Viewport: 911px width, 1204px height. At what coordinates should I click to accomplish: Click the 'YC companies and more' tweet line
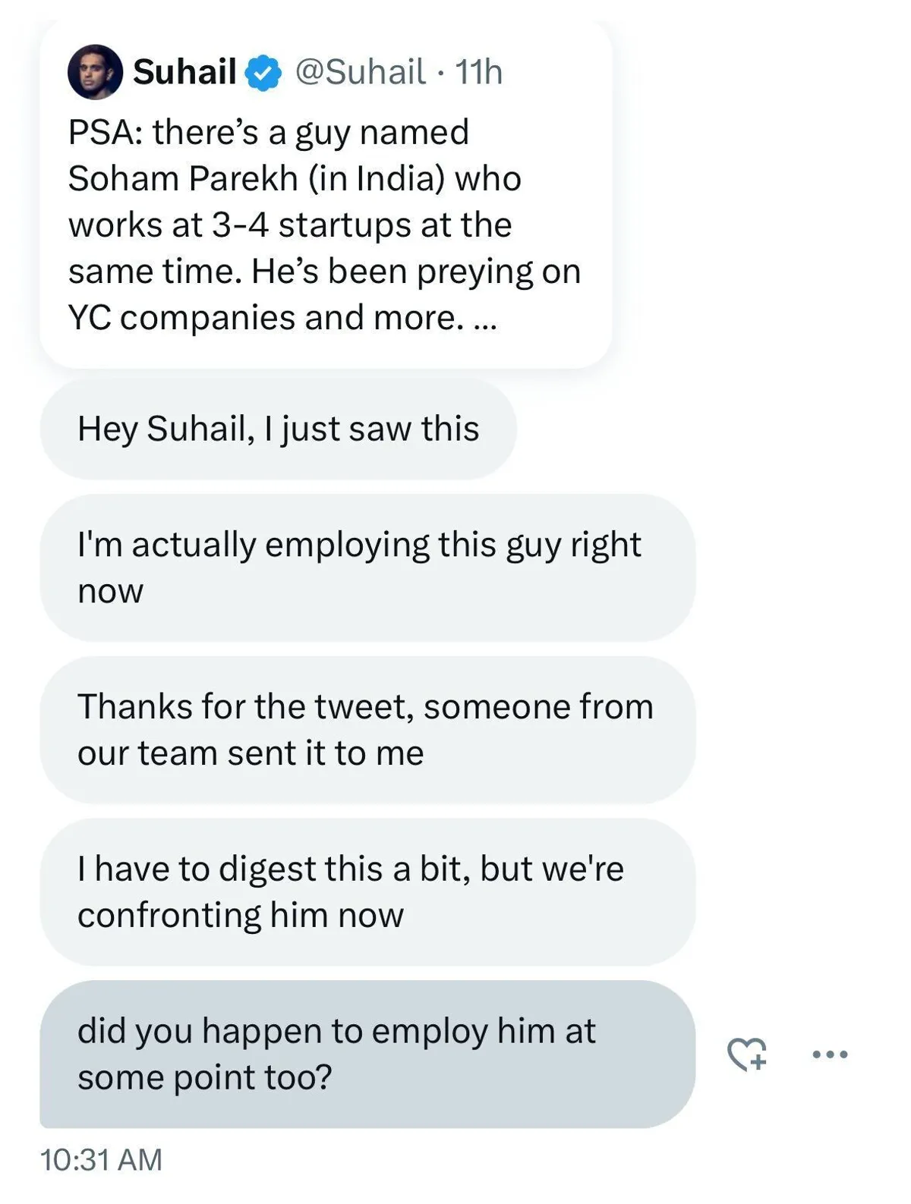coord(266,318)
